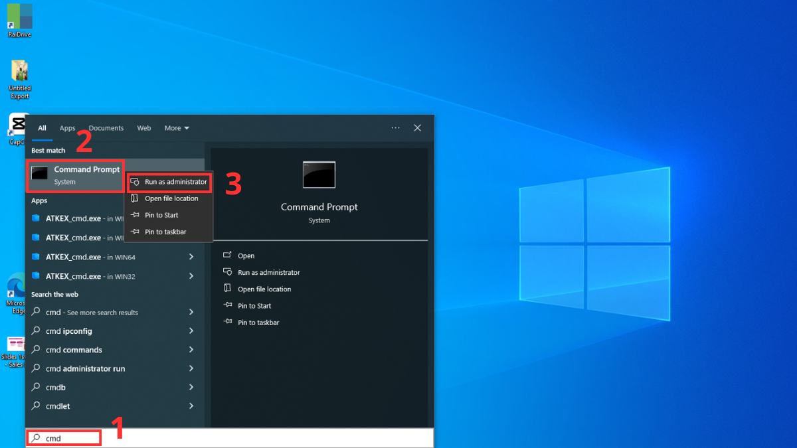Switch to the Documents search tab
797x448 pixels.
106,128
